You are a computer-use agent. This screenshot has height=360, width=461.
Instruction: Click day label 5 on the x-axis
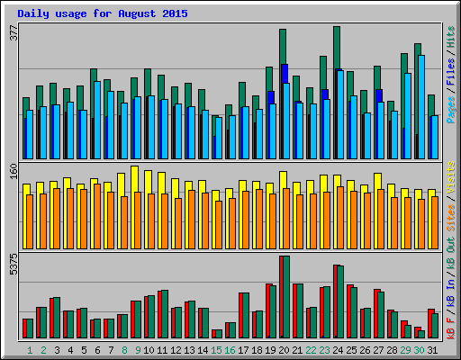tap(84, 350)
